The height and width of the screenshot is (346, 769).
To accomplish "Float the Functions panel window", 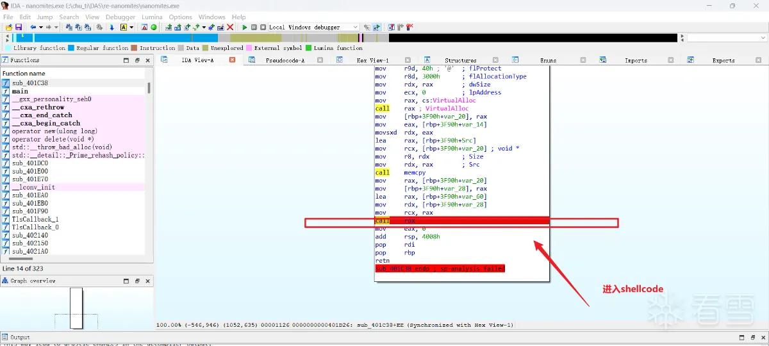I will click(x=136, y=60).
